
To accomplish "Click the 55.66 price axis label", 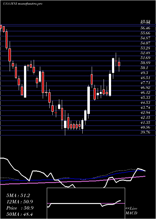I will click(x=145, y=33).
